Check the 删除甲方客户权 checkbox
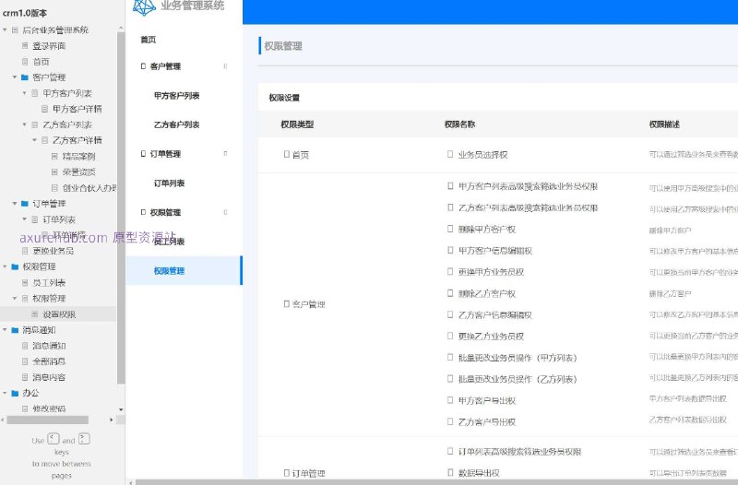The image size is (738, 485). [x=450, y=229]
